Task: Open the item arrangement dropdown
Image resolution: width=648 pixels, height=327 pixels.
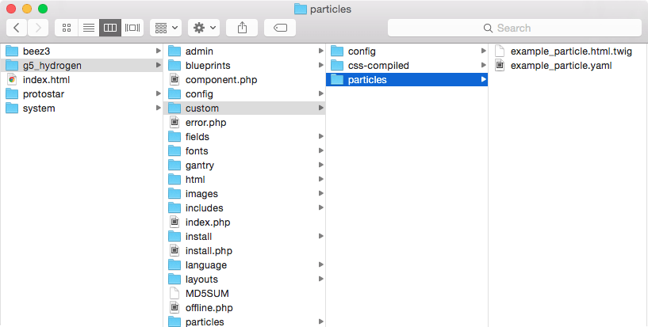Action: (x=166, y=28)
